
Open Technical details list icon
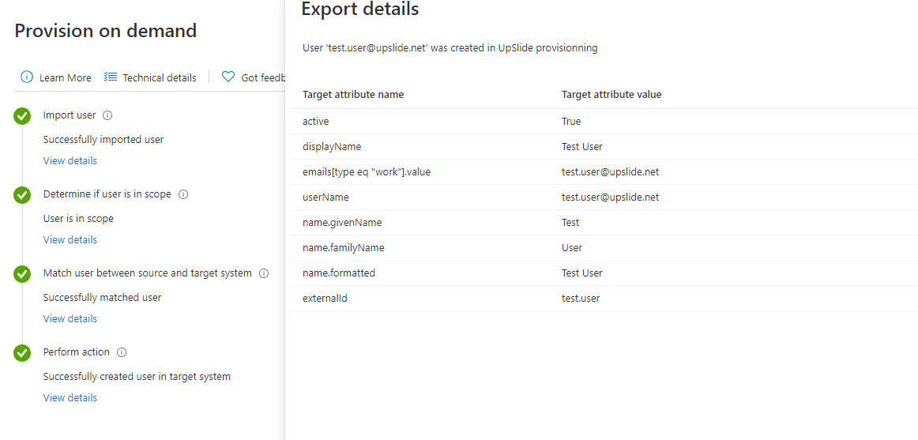click(x=111, y=77)
